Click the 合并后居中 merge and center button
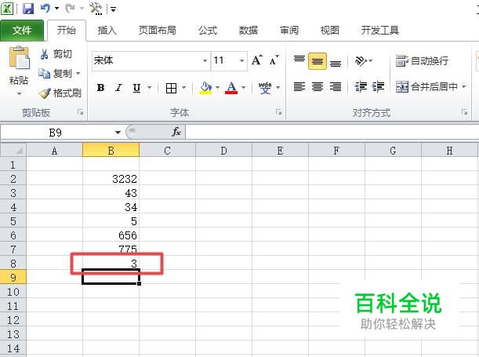The height and width of the screenshot is (357, 479). [x=426, y=87]
